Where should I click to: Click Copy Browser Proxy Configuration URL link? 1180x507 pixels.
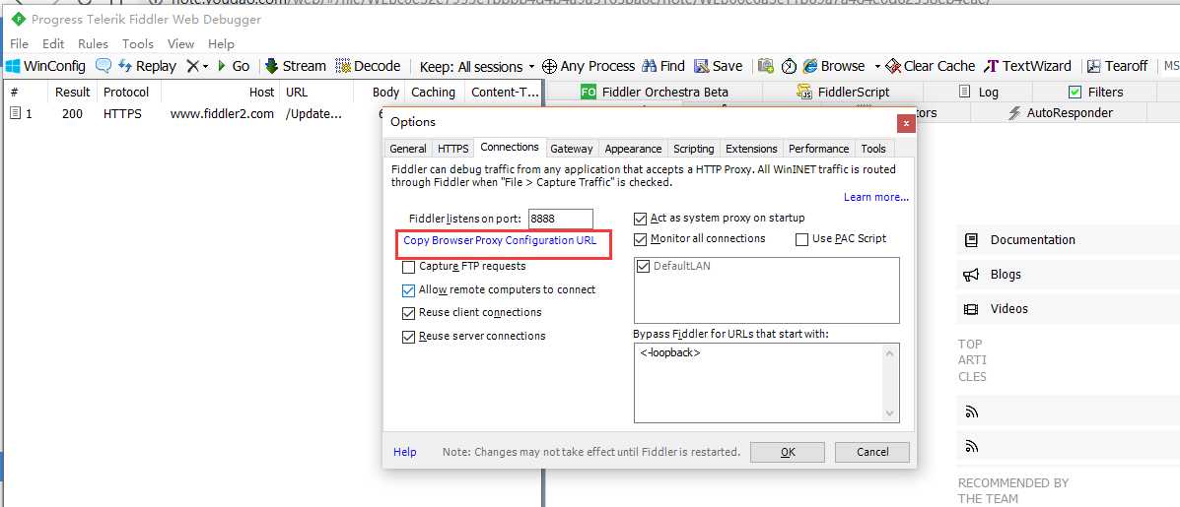pos(500,240)
